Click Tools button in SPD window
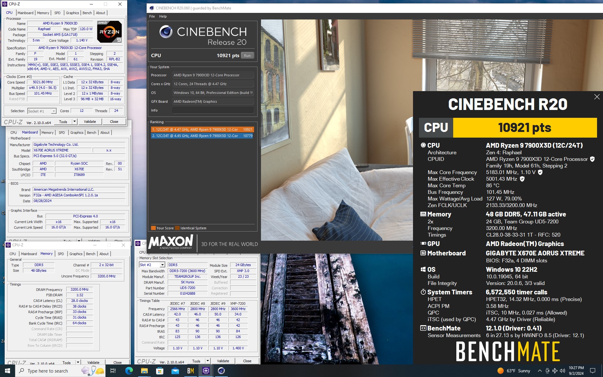This screenshot has width=603, height=377. 196,361
